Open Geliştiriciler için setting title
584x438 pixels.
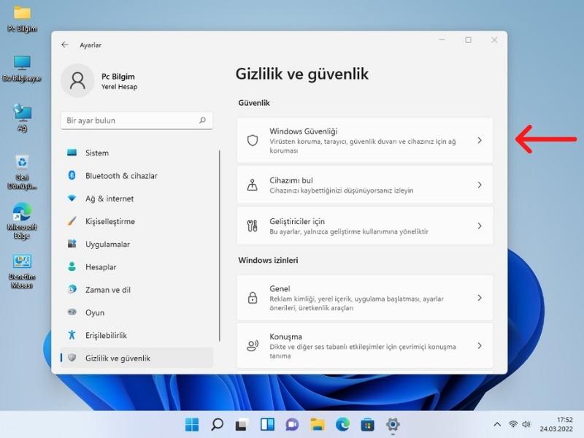tap(297, 221)
